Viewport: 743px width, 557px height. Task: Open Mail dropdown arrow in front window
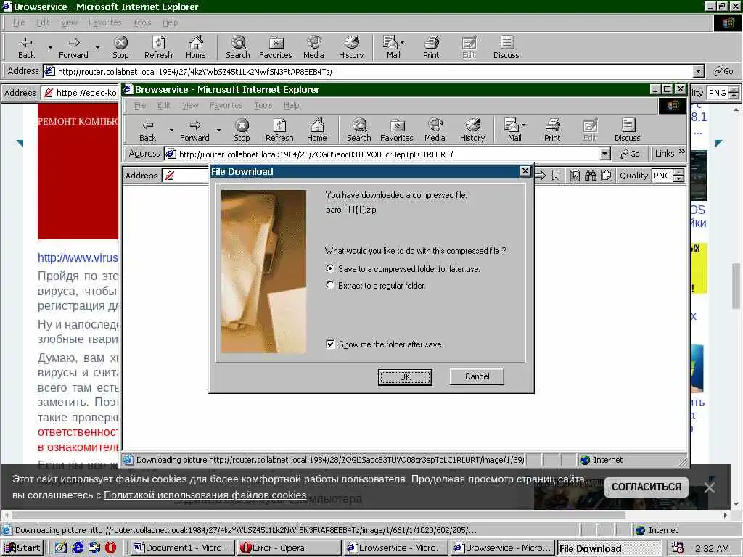524,125
